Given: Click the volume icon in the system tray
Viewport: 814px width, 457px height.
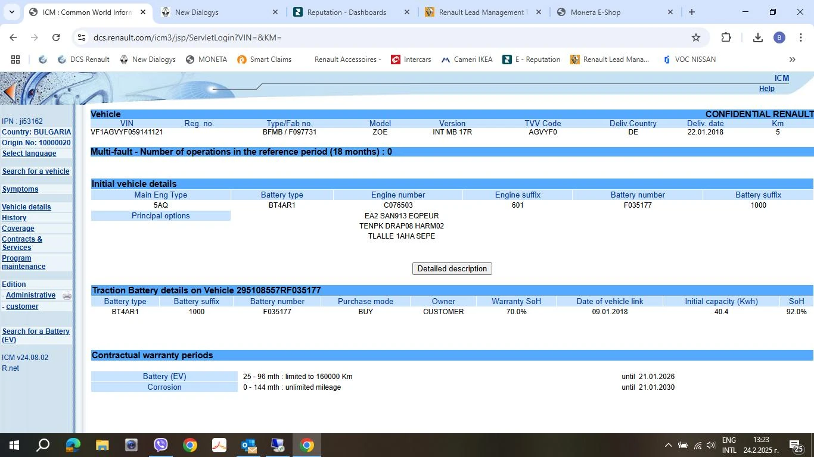Looking at the screenshot, I should click(x=710, y=445).
